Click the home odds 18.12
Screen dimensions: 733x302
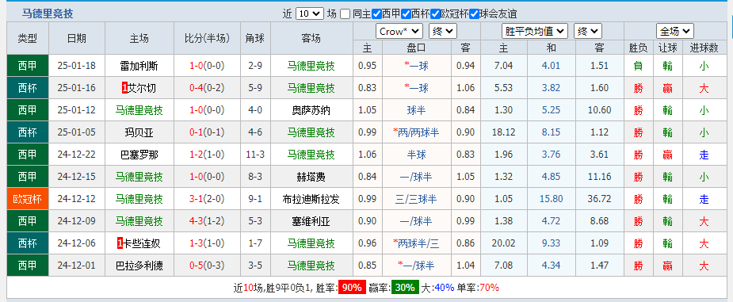[x=503, y=132]
